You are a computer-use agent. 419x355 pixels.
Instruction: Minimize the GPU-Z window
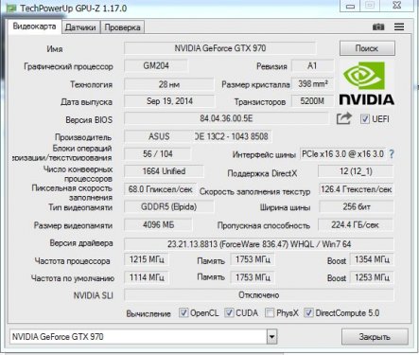coord(350,6)
